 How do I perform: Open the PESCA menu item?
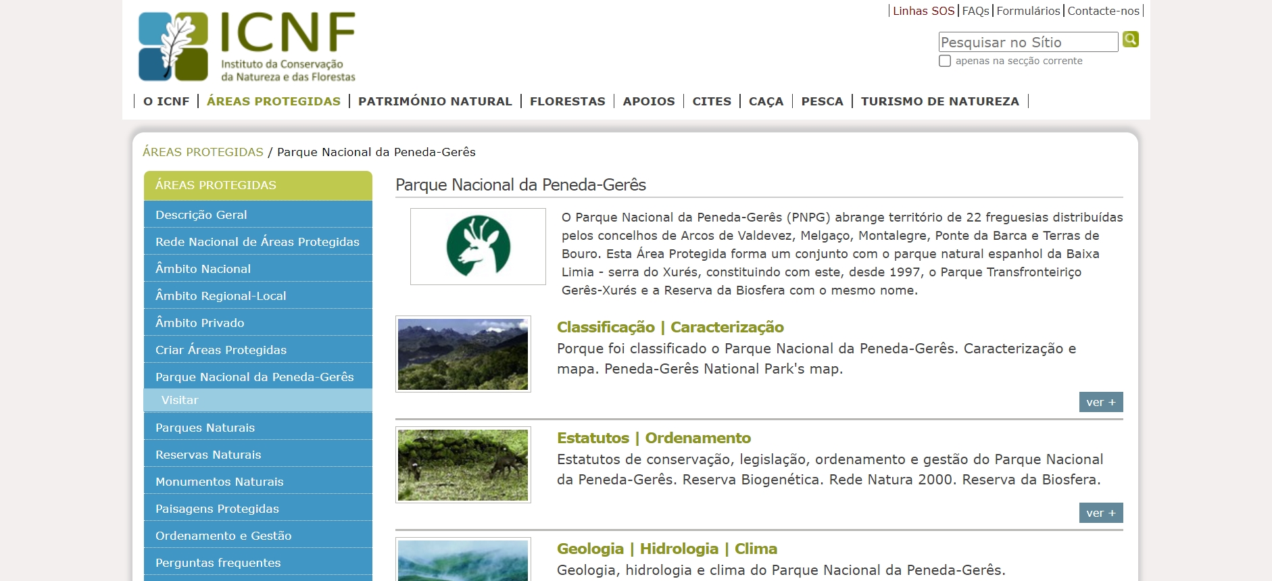822,101
